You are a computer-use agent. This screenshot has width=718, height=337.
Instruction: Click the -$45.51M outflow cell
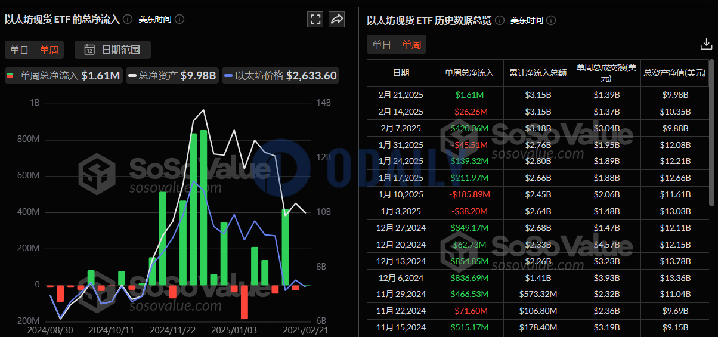click(x=469, y=145)
